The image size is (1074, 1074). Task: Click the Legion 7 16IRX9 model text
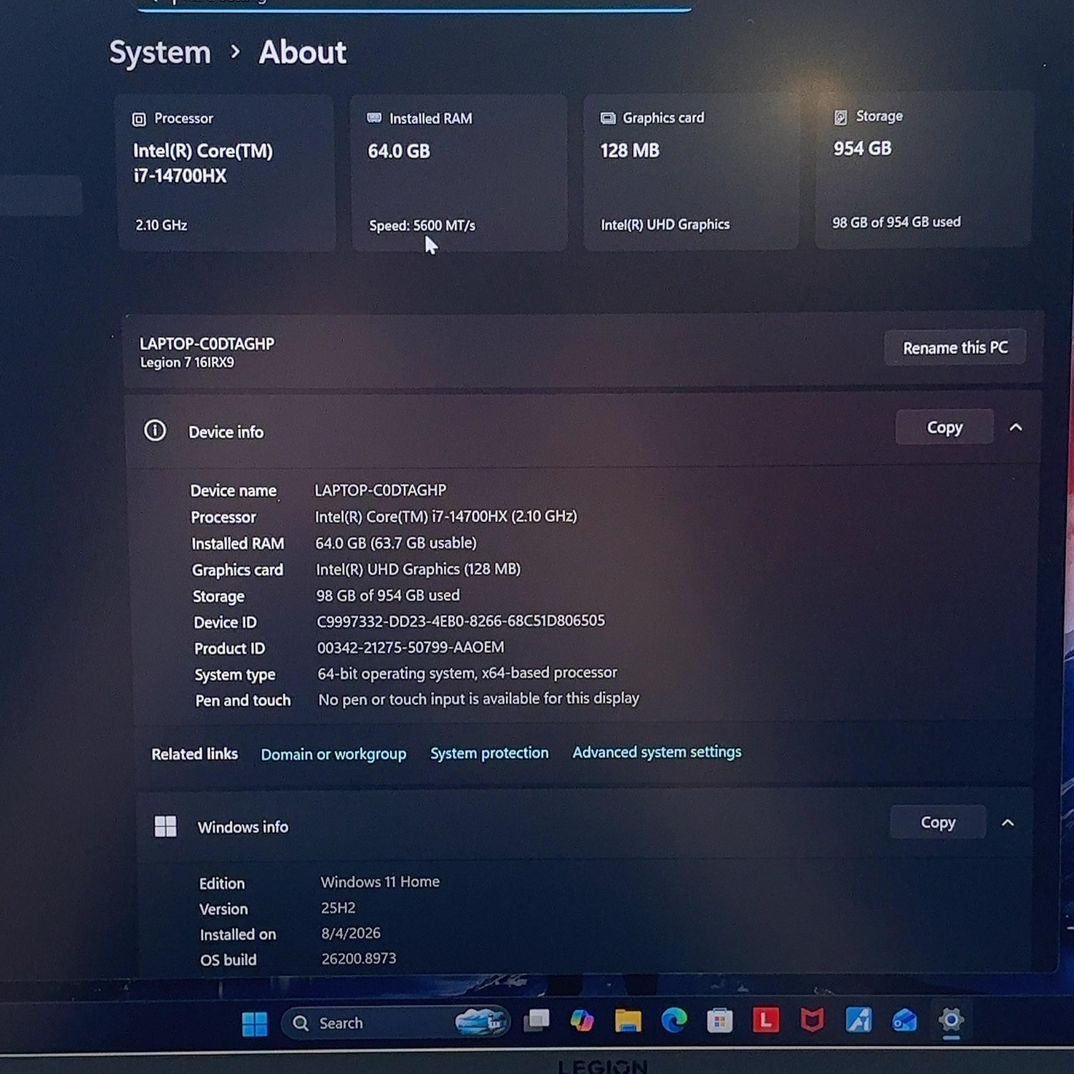(x=187, y=362)
